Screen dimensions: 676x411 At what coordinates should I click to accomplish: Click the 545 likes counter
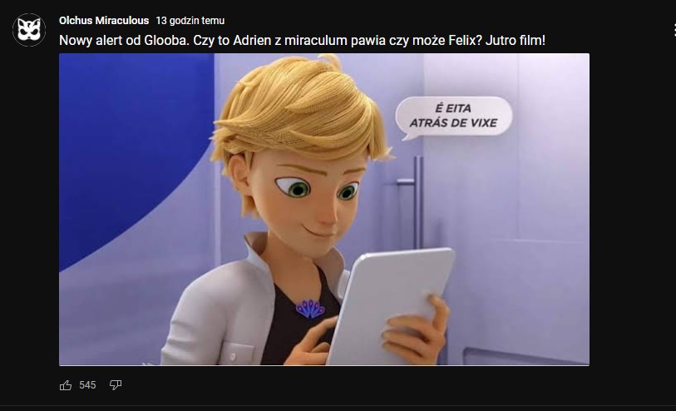87,385
